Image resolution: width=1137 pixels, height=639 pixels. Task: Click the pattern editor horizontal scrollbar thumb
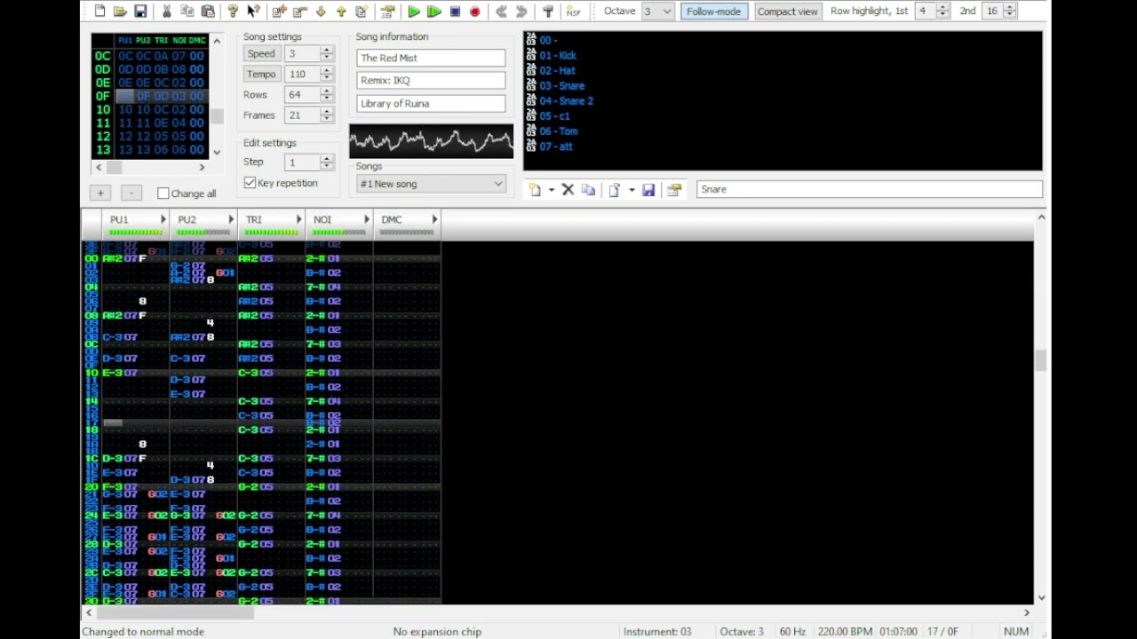point(175,612)
